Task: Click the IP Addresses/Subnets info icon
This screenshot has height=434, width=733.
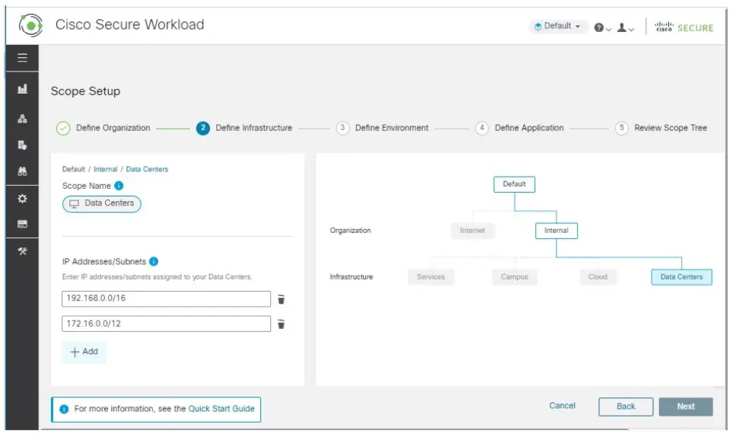Action: pyautogui.click(x=154, y=262)
